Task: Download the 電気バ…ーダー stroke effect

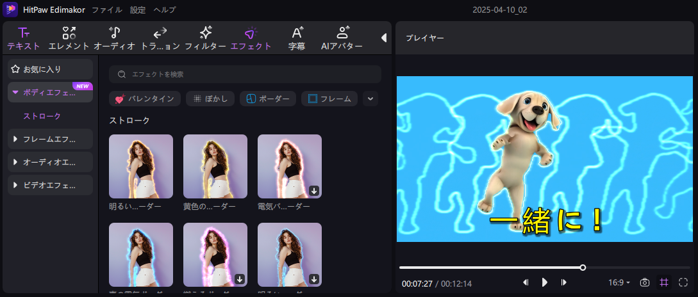Action: (x=314, y=191)
